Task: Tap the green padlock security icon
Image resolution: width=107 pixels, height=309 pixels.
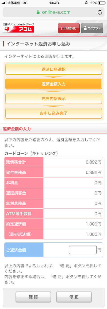Action: pos(38,12)
